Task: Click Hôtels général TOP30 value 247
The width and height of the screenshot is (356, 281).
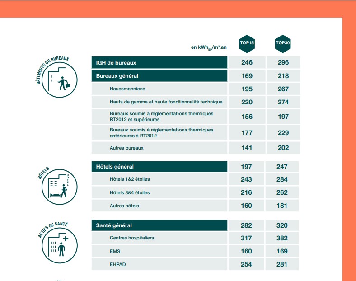Action: click(x=282, y=167)
